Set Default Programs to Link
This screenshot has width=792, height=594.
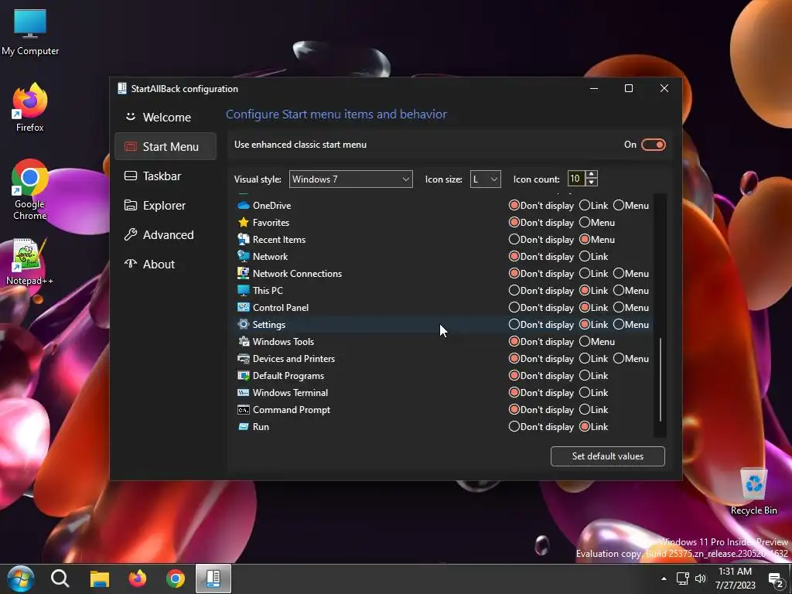pos(585,376)
